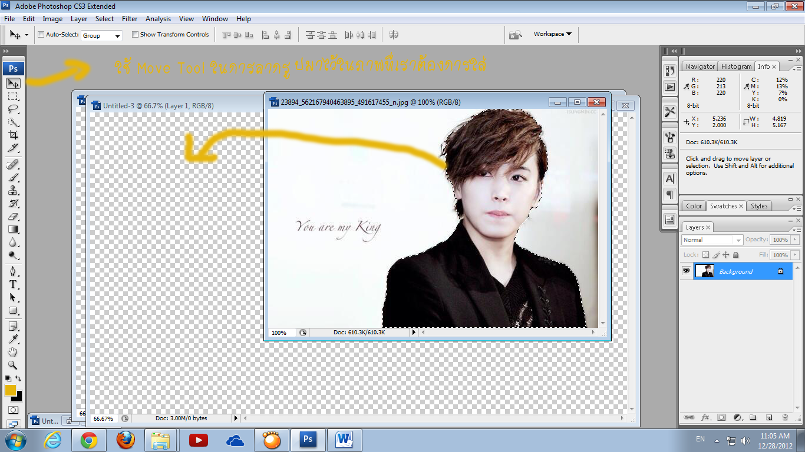Select the Dodge tool
This screenshot has height=452, width=805.
[13, 255]
